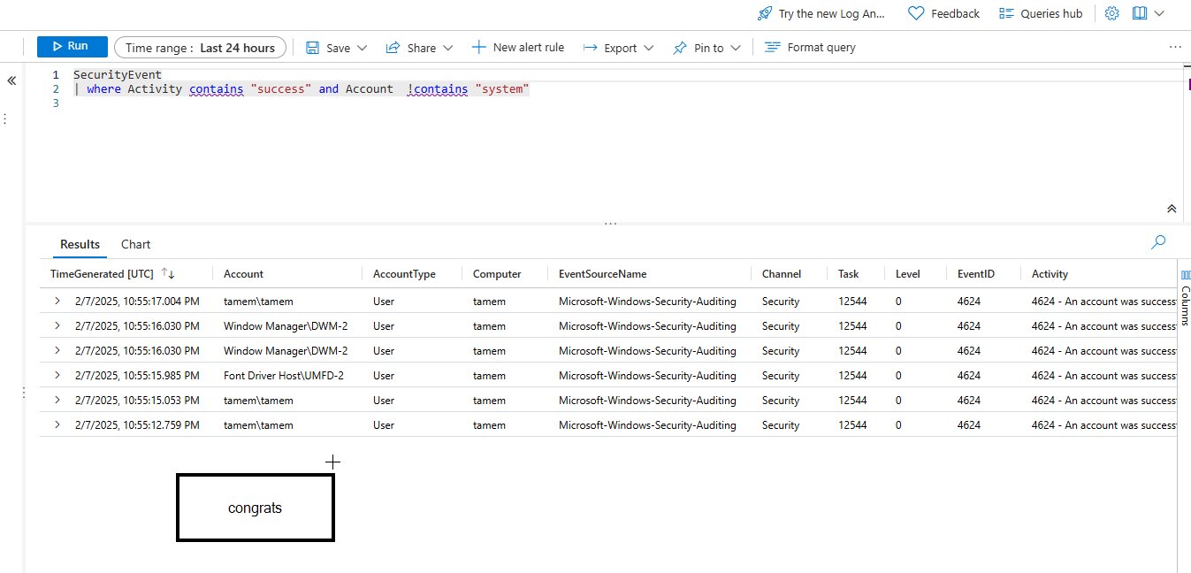Sort by TimeGenerated column arrows

tap(168, 274)
